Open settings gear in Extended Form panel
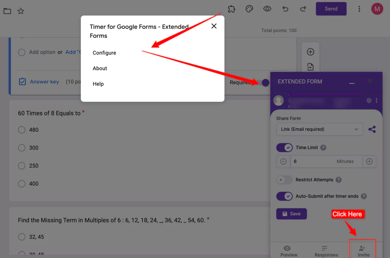The height and width of the screenshot is (258, 390). point(368,100)
